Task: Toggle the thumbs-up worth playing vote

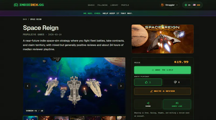Action: pos(148,82)
